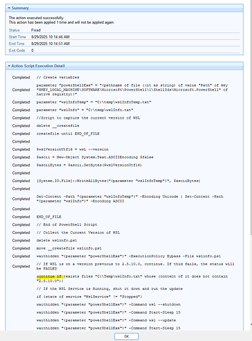
Task: Select the Start Time value 10:14:46 AM
Action: tap(50, 37)
